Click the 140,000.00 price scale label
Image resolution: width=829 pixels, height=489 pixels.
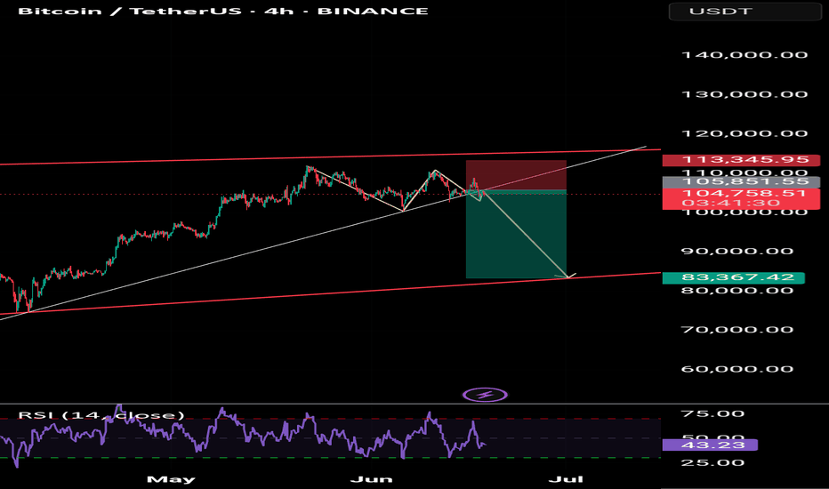pos(744,55)
